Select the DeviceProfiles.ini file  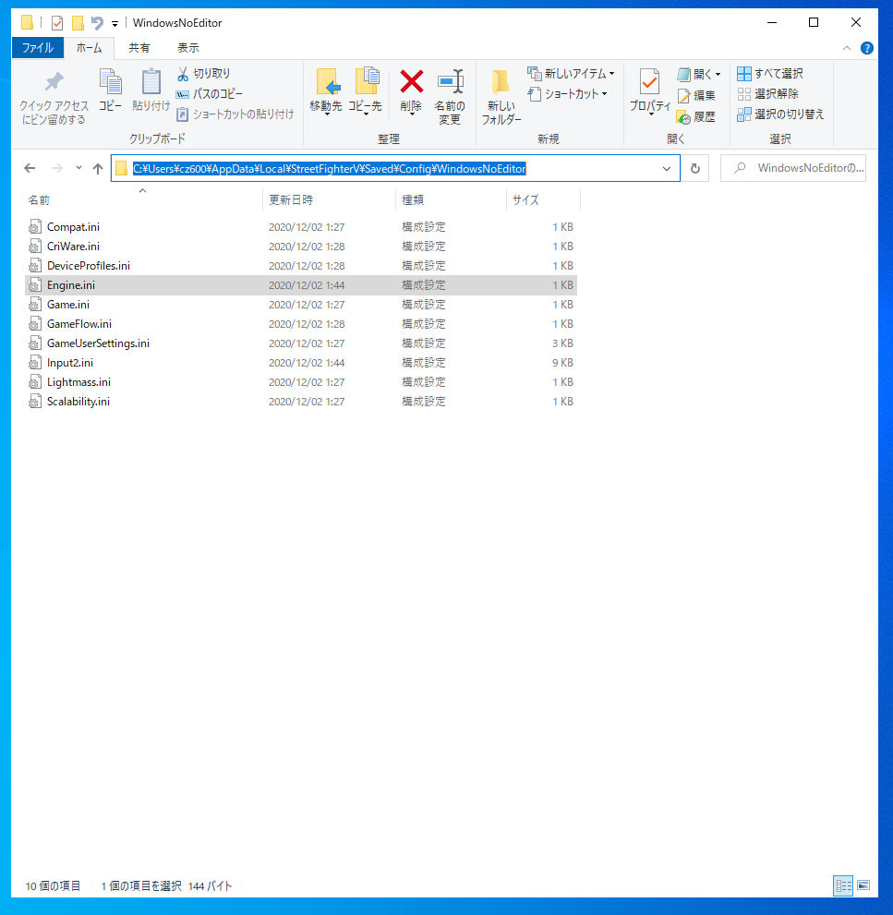click(x=300, y=266)
